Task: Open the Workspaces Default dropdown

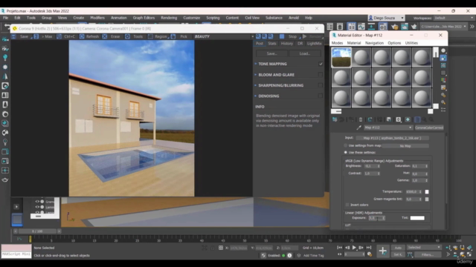Action: [454, 18]
